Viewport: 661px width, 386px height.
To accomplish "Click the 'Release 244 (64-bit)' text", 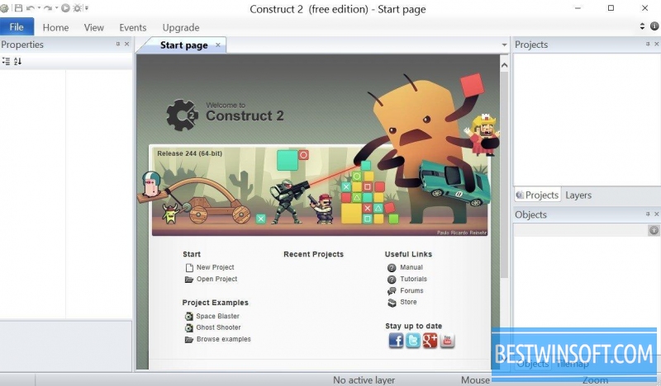I will [x=190, y=153].
